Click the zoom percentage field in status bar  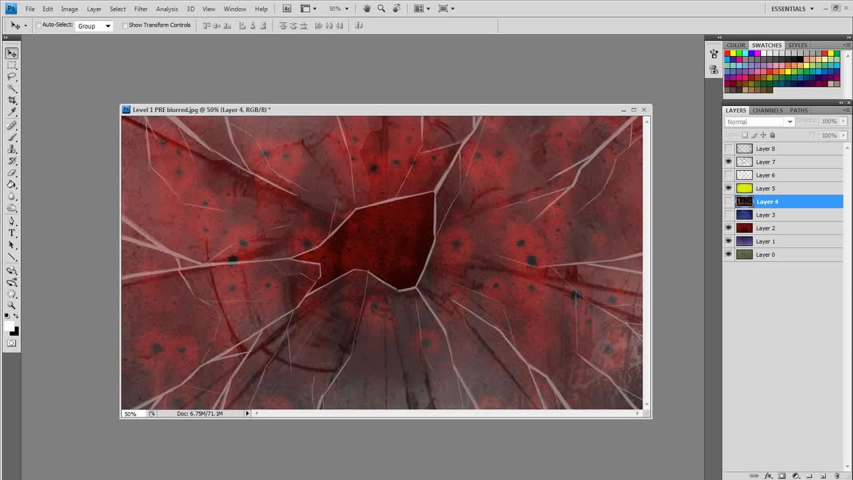pyautogui.click(x=133, y=414)
